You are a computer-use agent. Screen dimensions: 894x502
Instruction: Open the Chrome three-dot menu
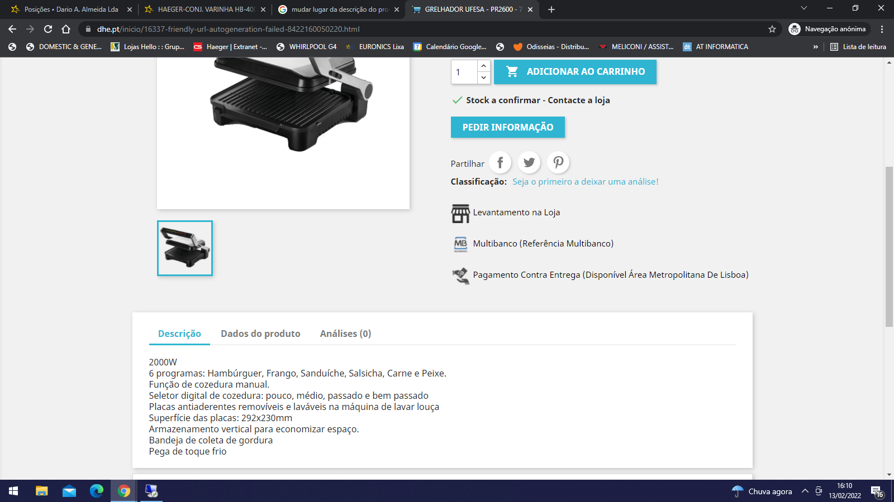tap(882, 29)
